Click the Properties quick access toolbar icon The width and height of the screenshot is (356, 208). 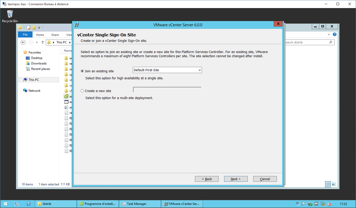29,27
